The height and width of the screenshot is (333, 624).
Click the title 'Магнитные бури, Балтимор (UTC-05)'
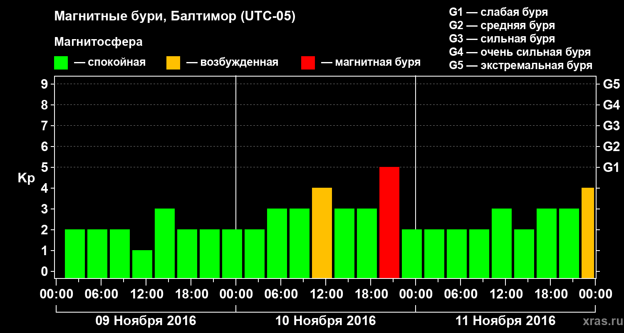pos(175,17)
